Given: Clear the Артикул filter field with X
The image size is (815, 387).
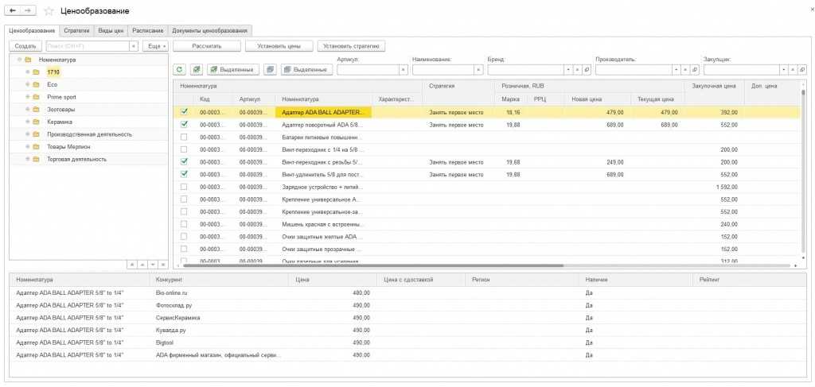Looking at the screenshot, I should pyautogui.click(x=403, y=70).
